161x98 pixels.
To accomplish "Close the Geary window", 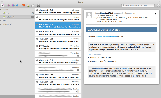I will (2, 2).
